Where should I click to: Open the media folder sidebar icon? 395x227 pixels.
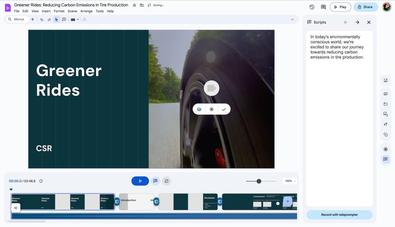(385, 104)
